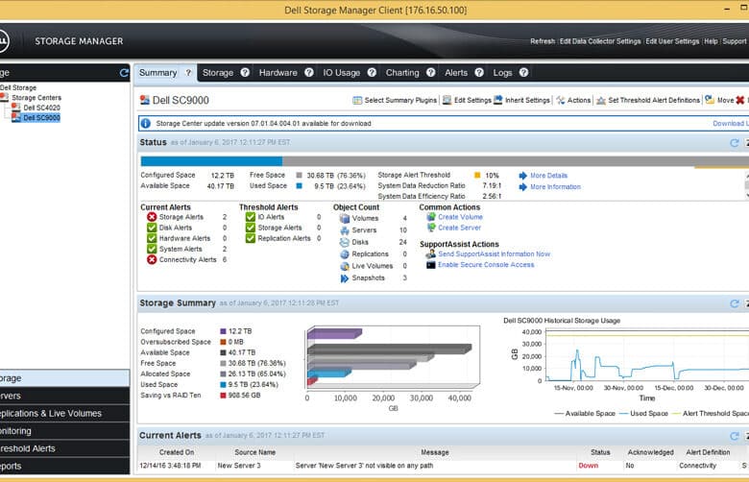749x482 pixels.
Task: Open help for the Hardware tab
Action: point(309,73)
